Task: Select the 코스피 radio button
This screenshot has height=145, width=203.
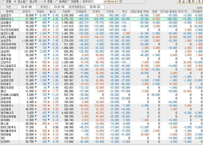Action: click(15, 2)
